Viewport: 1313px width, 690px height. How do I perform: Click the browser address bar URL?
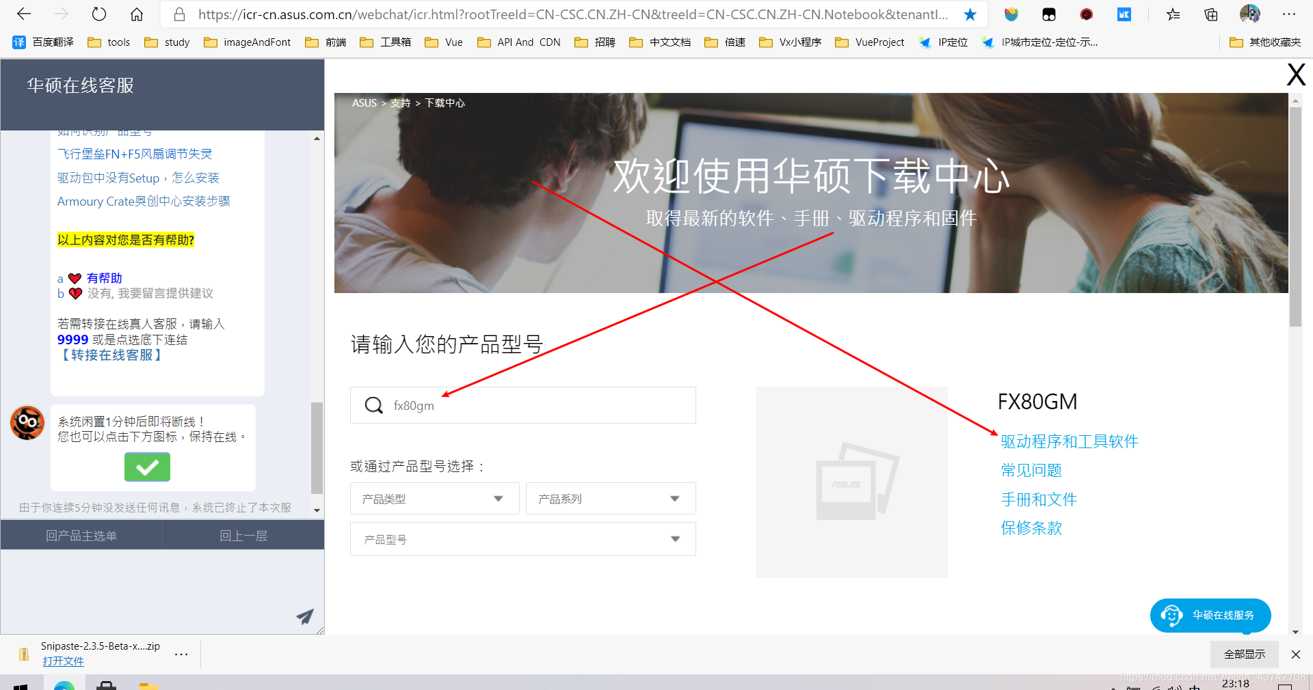[x=573, y=14]
